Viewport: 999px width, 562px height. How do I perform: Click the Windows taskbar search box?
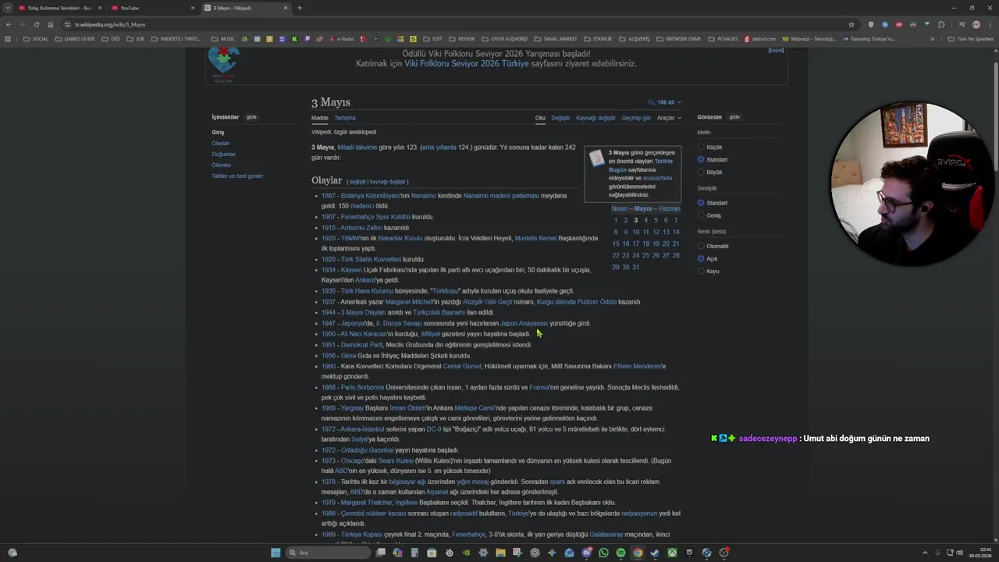[x=328, y=553]
